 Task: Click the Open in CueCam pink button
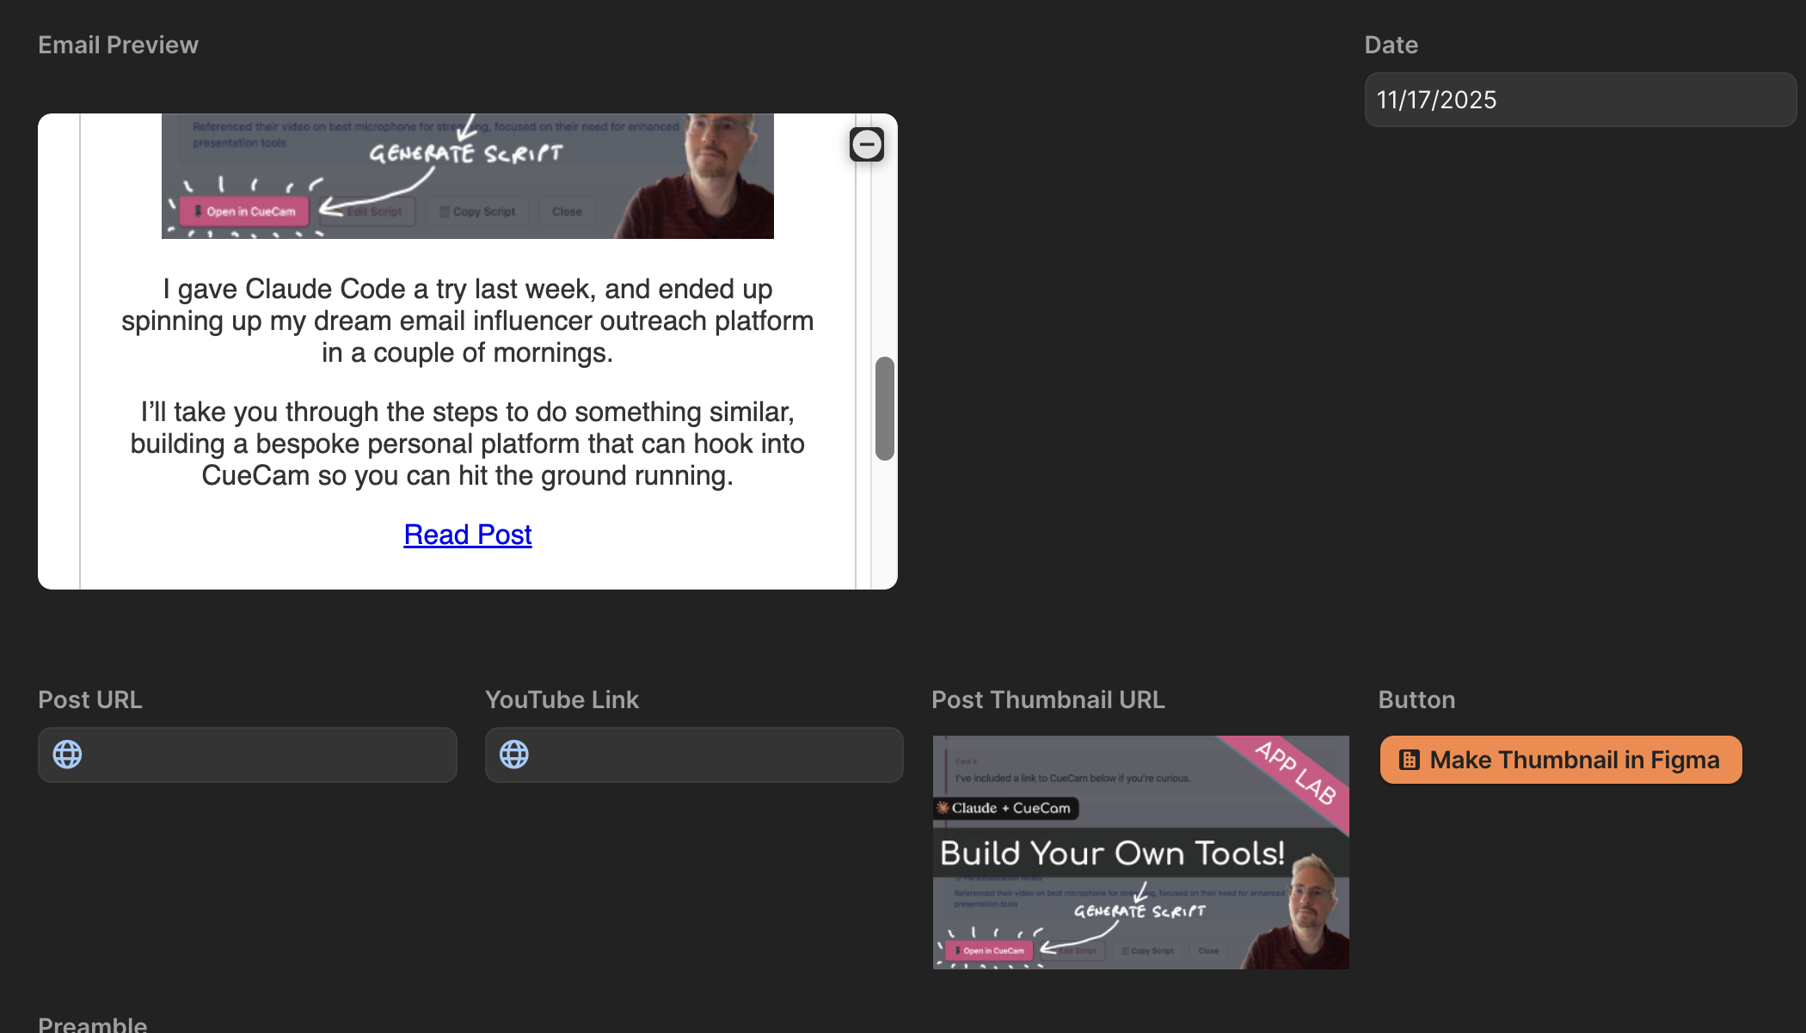[243, 211]
